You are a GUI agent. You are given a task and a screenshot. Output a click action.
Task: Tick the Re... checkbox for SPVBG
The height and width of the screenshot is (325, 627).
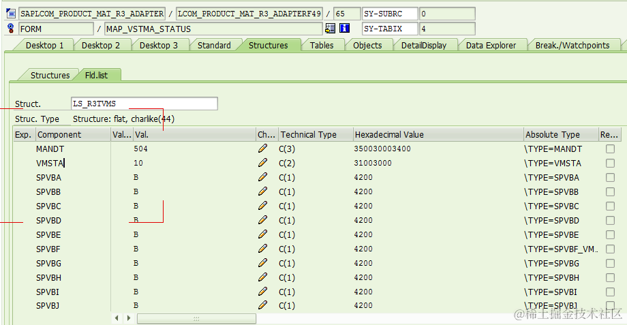click(x=610, y=264)
